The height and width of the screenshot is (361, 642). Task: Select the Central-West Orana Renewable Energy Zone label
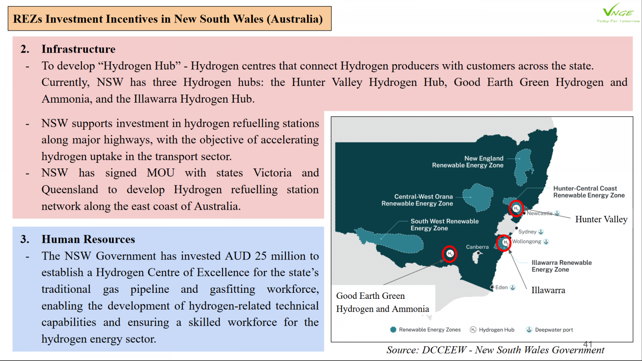pos(417,200)
